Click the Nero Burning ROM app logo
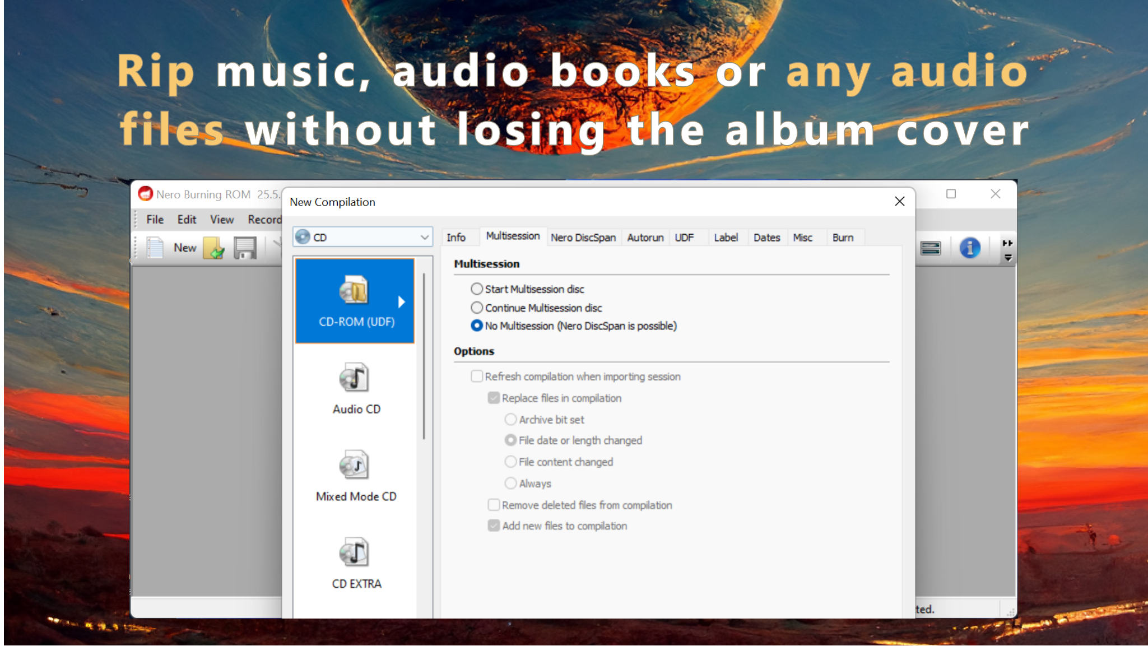 tap(145, 194)
